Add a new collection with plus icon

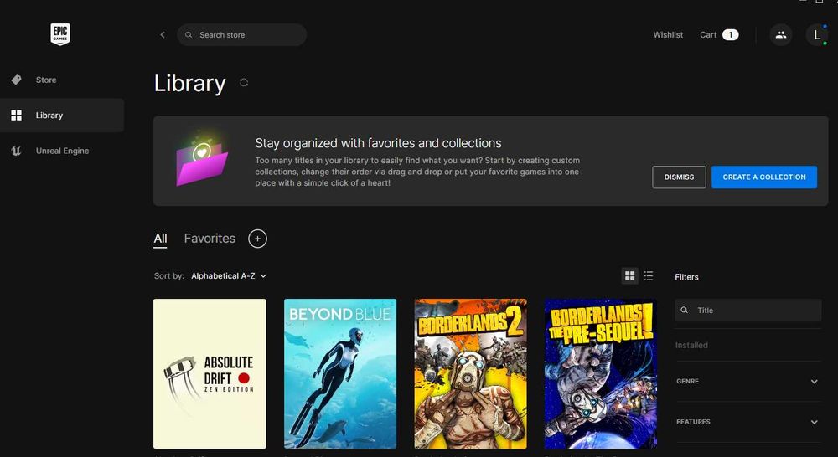click(257, 239)
